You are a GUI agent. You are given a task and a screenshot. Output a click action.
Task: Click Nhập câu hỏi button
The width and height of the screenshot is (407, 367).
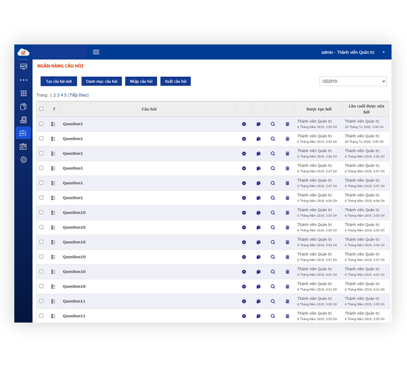point(141,81)
